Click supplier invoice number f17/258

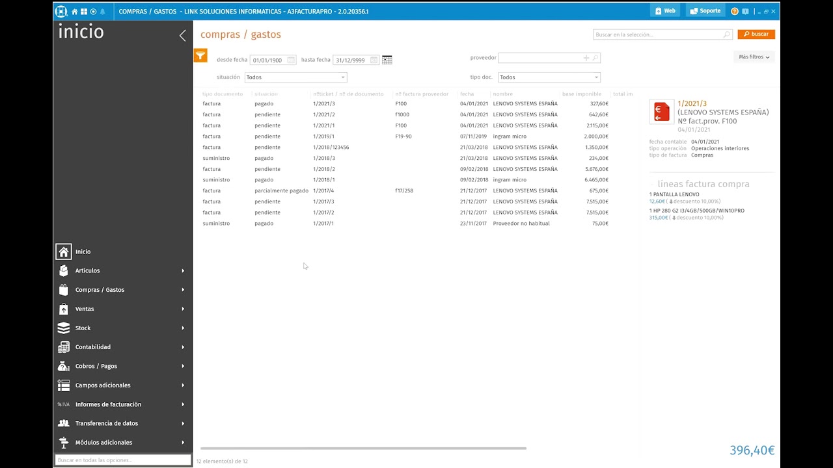click(404, 191)
